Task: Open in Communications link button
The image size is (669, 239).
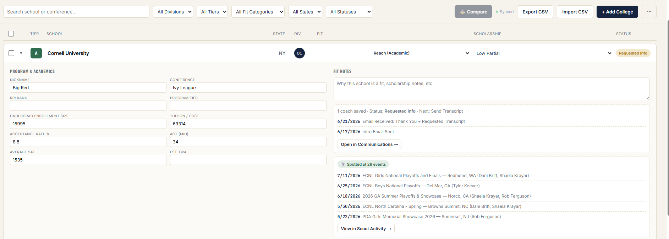Action: pyautogui.click(x=369, y=144)
